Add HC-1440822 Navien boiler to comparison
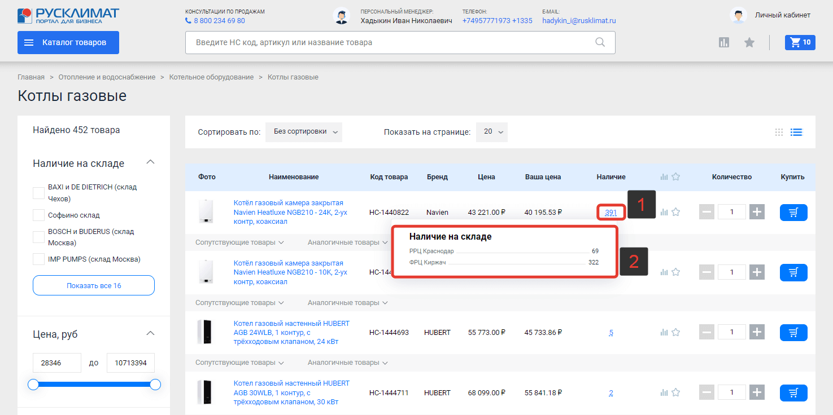 coord(664,212)
